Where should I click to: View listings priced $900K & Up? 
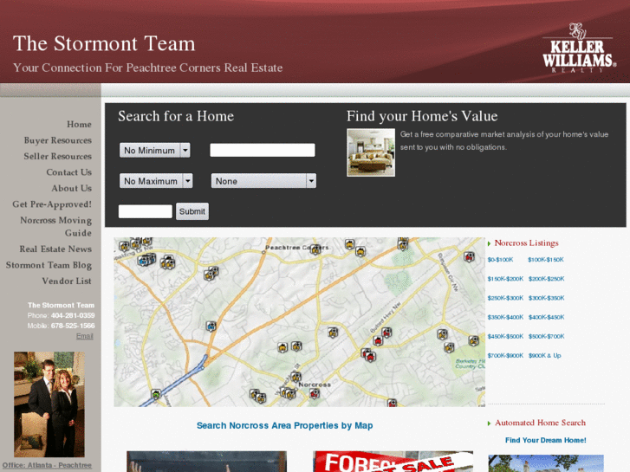click(545, 355)
